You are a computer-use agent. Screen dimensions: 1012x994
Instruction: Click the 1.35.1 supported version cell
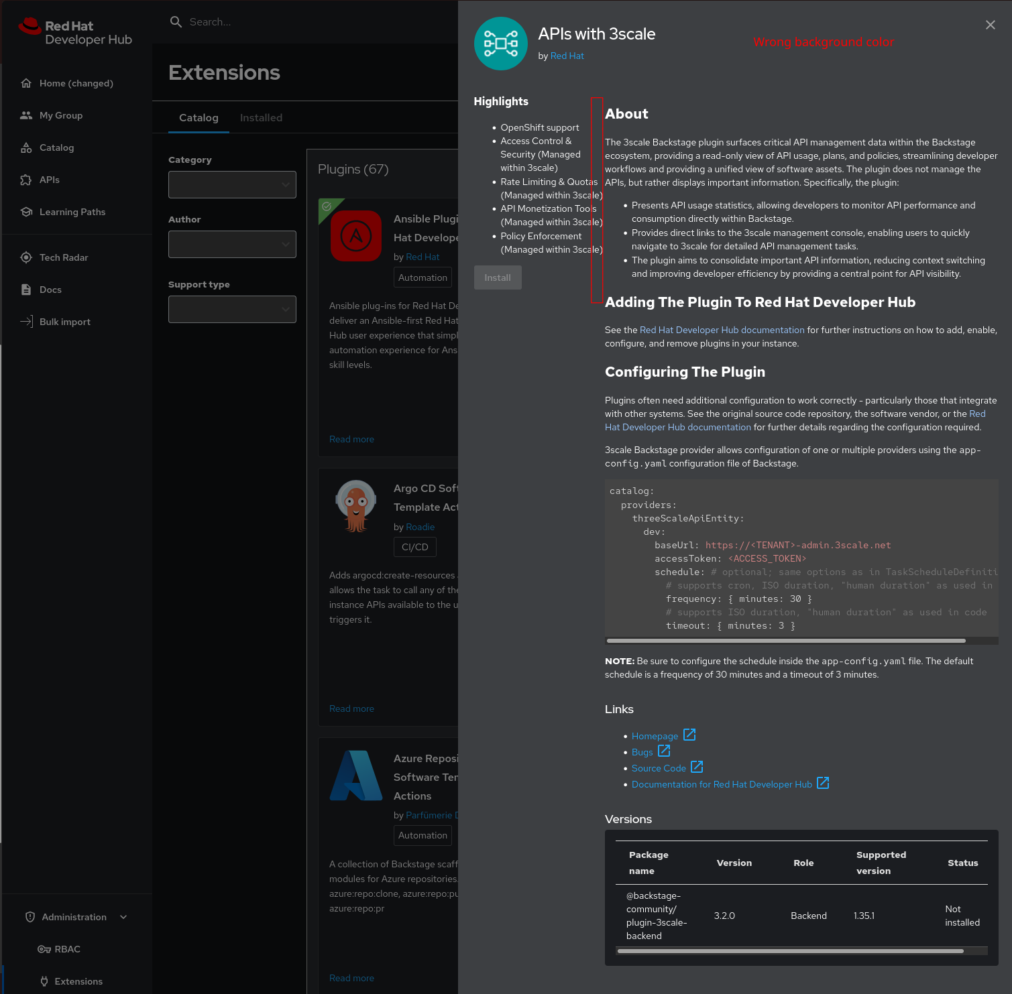click(x=864, y=916)
